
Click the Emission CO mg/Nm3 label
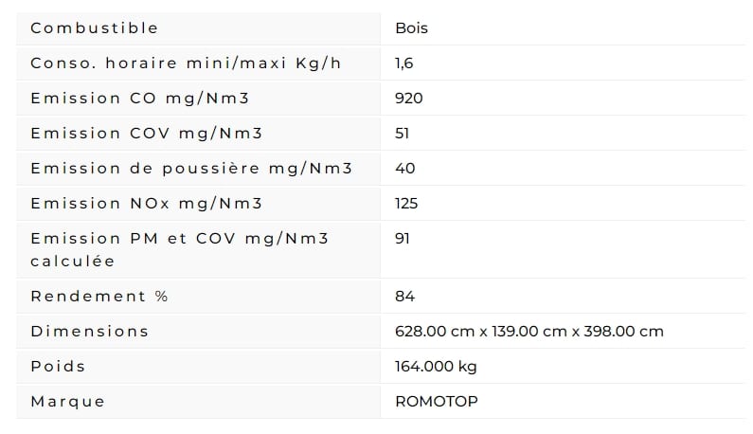click(x=140, y=98)
